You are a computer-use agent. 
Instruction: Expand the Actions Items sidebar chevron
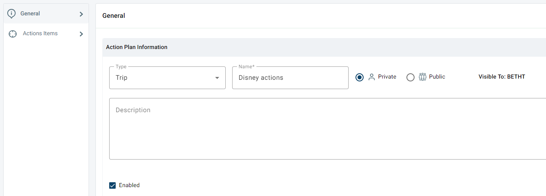point(81,34)
